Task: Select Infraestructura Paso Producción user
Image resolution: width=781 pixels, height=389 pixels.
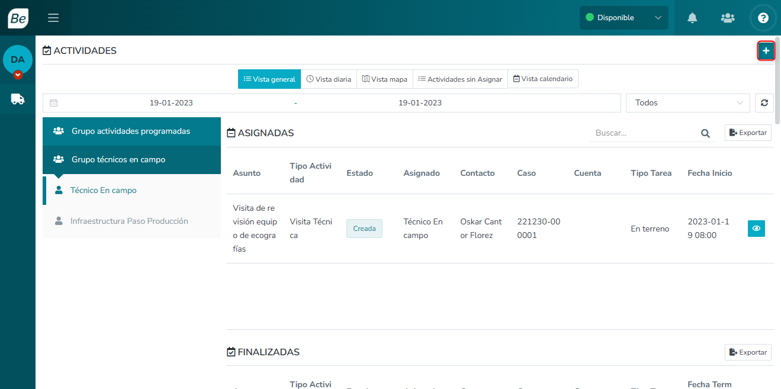Action: 131,221
